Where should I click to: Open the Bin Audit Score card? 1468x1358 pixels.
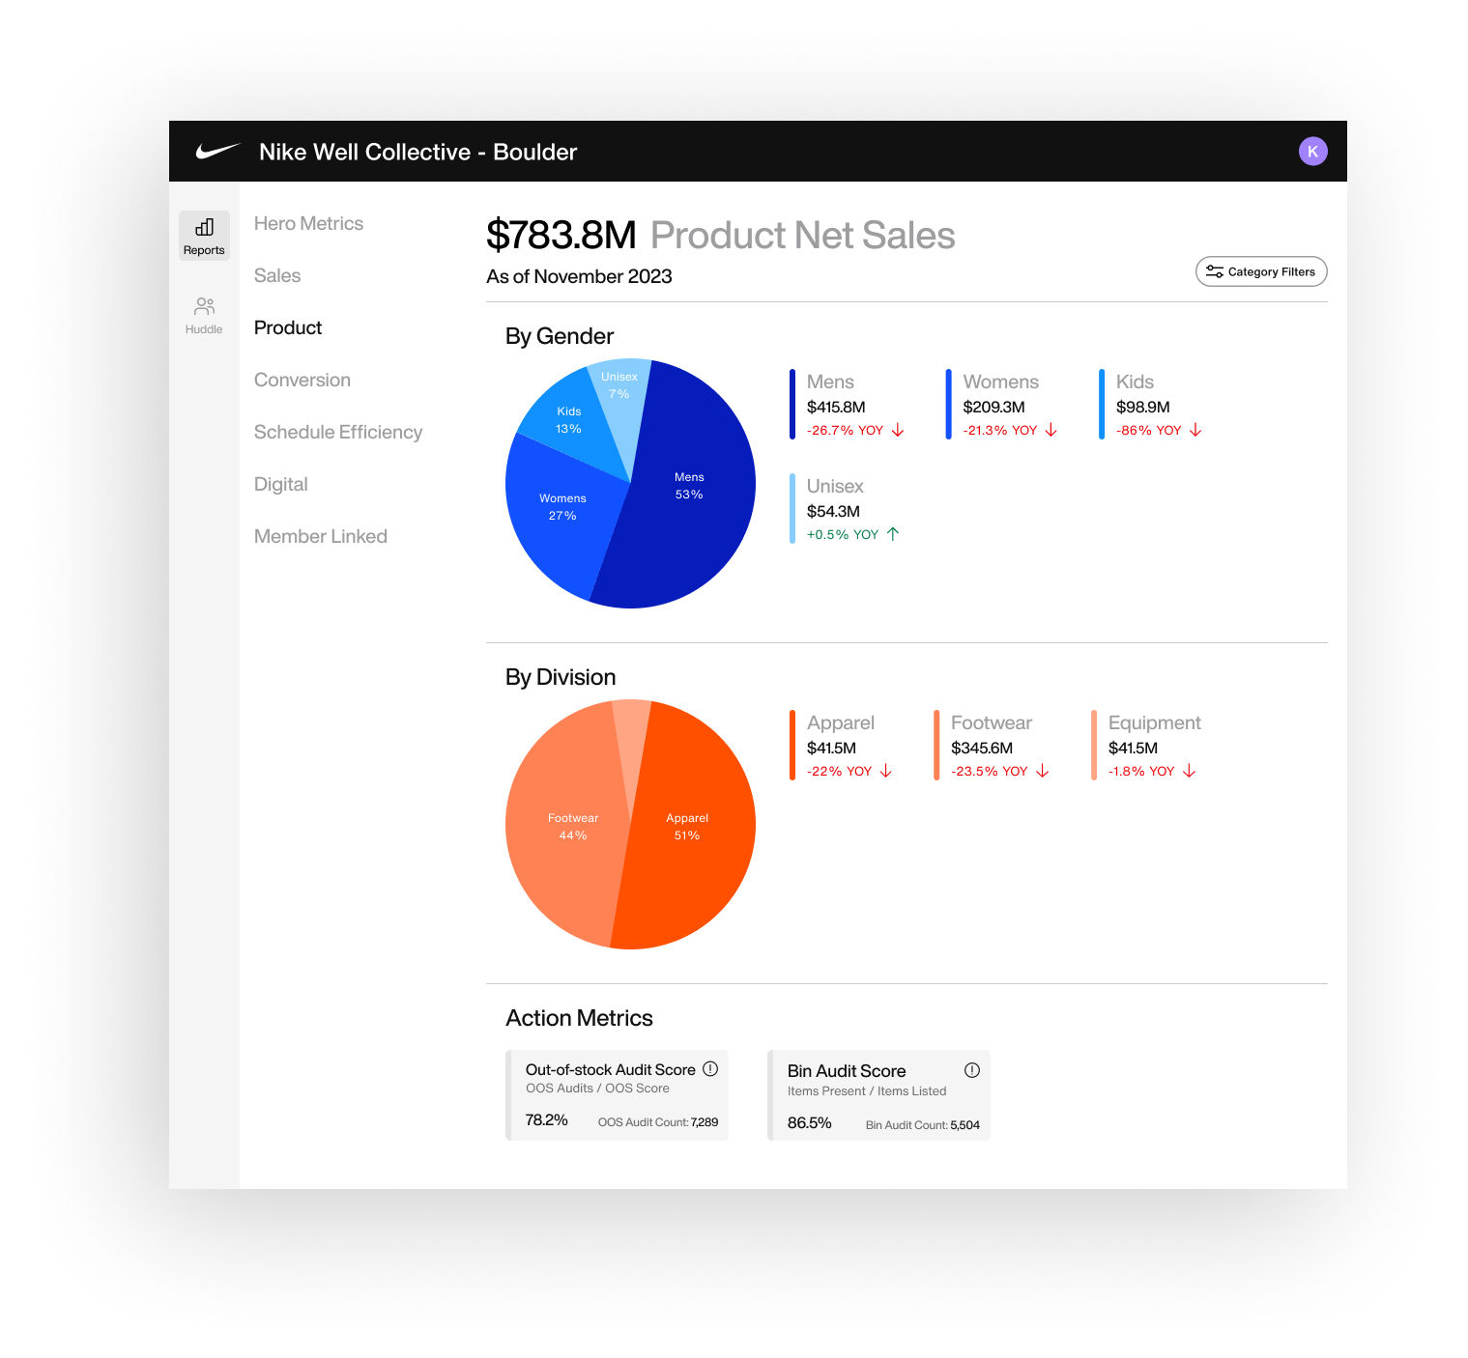878,1095
